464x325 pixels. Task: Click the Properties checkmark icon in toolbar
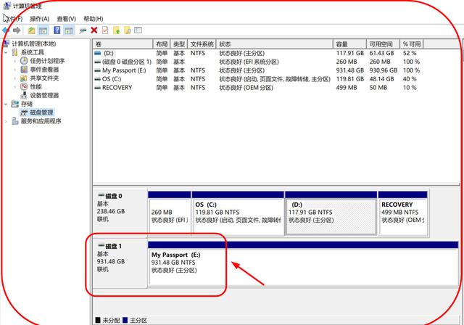tap(105, 30)
